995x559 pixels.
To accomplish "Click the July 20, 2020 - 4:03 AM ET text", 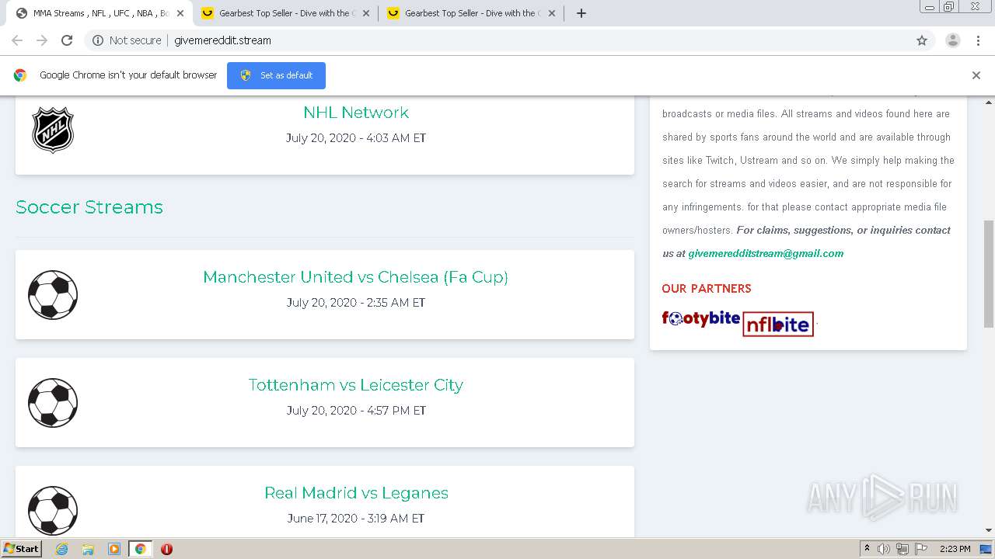I will [356, 138].
